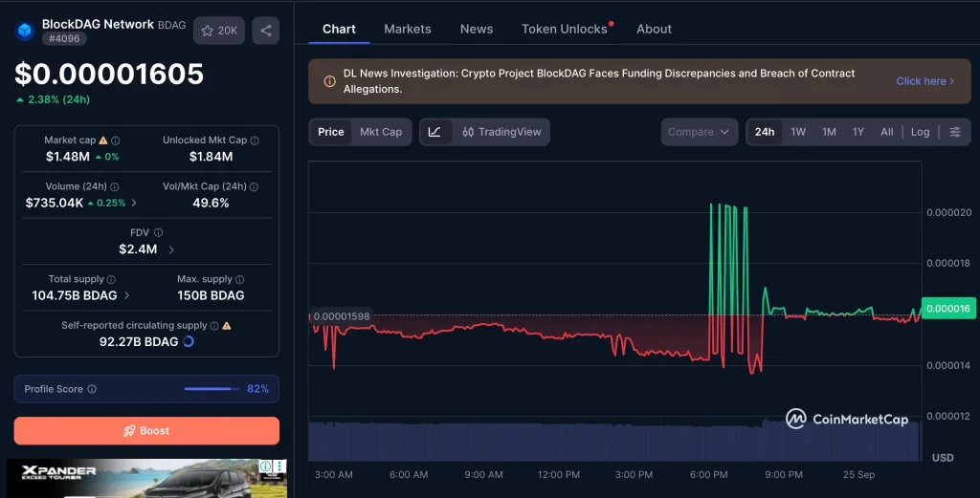Open the News tab

pyautogui.click(x=477, y=29)
